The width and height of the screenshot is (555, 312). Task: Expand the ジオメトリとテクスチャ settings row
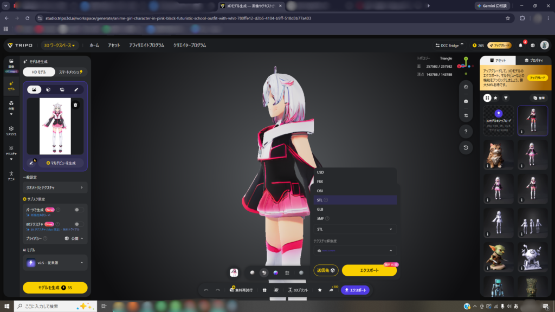(55, 187)
